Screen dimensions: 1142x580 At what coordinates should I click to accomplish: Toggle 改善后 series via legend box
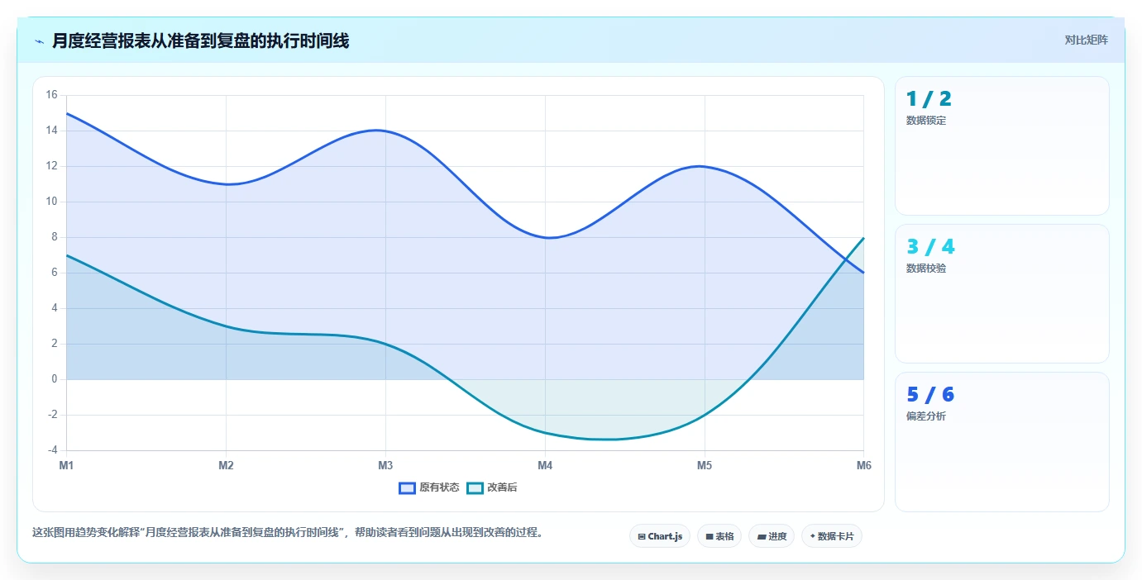[475, 488]
